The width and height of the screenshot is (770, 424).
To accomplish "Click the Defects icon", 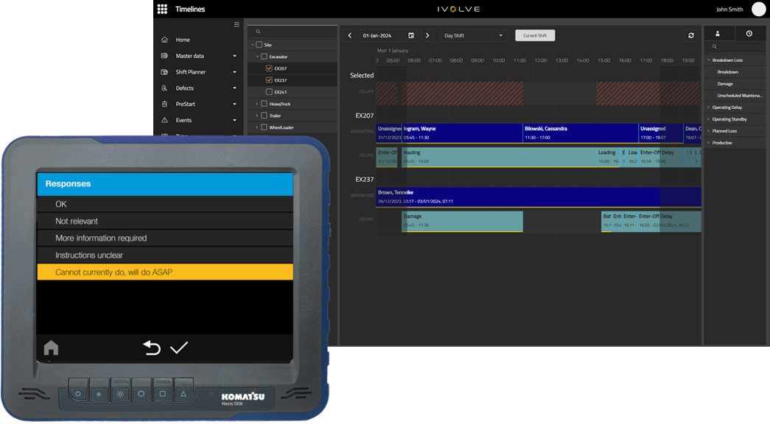I will coord(164,88).
